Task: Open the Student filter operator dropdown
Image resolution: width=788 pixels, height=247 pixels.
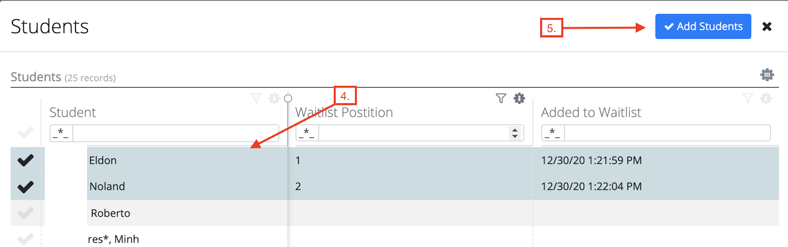Action: click(62, 133)
